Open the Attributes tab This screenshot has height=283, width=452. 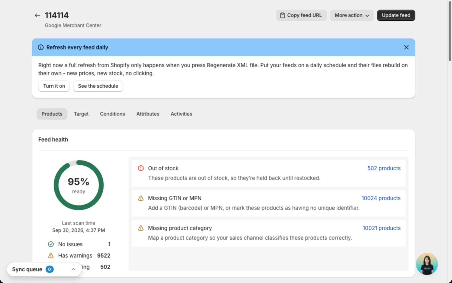point(148,114)
